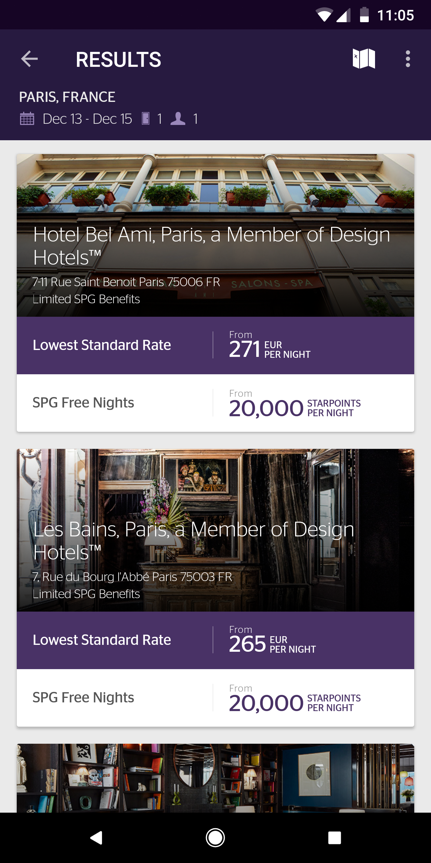
Task: Select Hotel Bel Ami SPG Free Nights
Action: click(x=215, y=403)
